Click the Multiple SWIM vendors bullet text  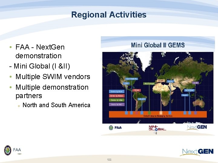(53, 77)
